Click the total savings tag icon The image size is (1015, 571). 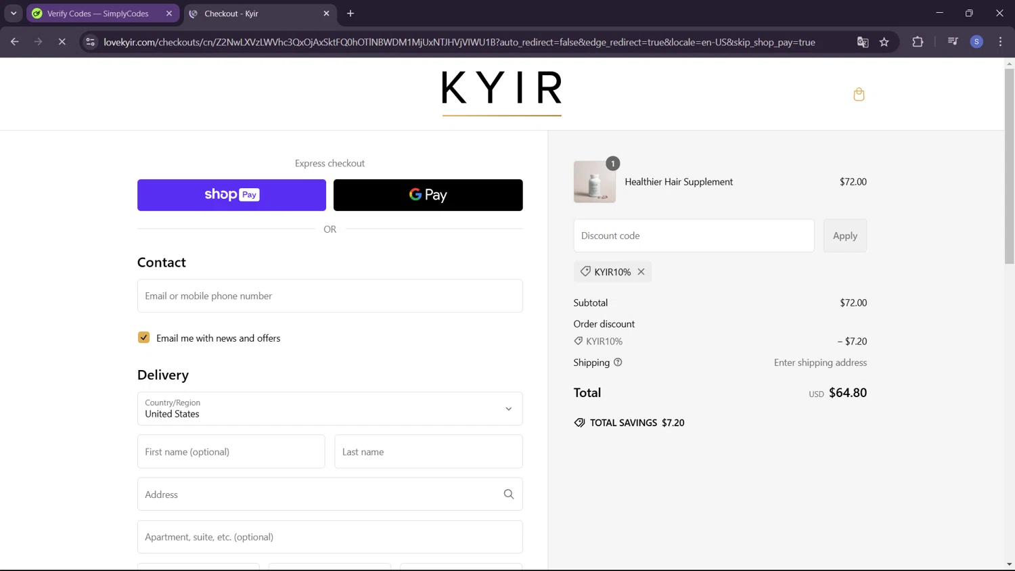[580, 423]
